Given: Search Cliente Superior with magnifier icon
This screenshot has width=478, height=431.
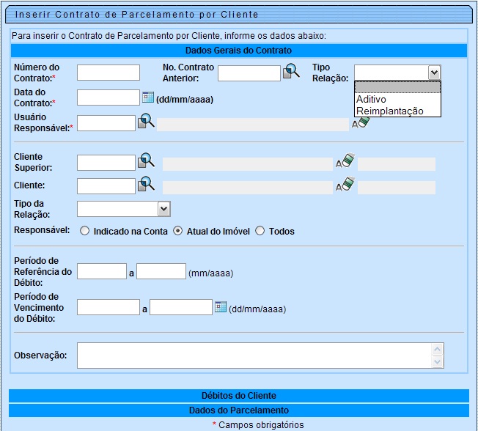Looking at the screenshot, I should (x=146, y=161).
